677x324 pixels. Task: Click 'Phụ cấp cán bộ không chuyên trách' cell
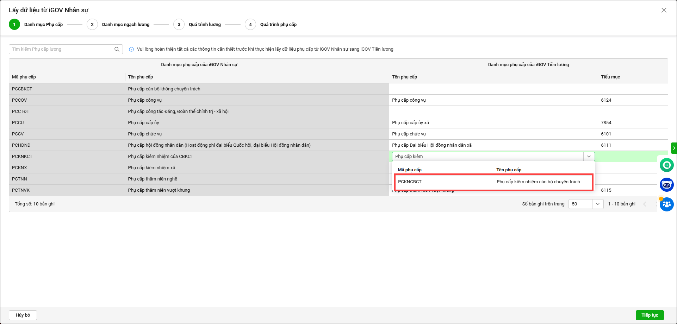pyautogui.click(x=257, y=89)
